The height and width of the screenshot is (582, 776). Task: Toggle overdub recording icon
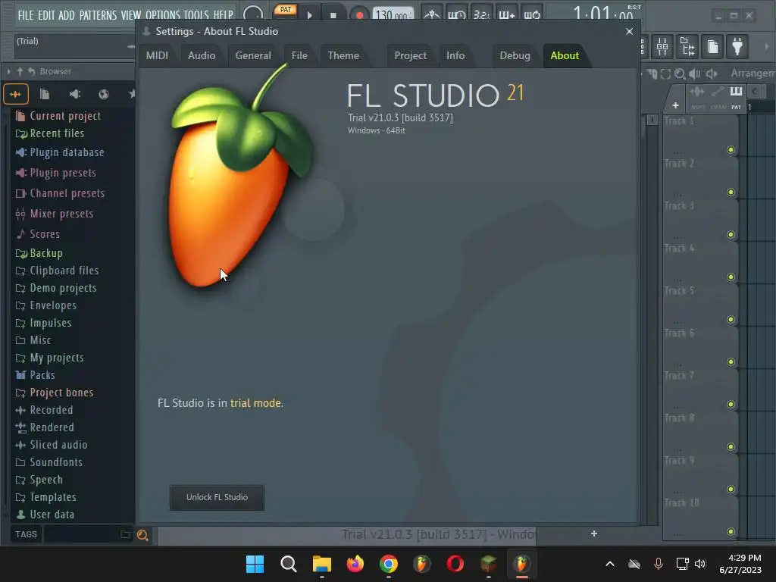coord(507,15)
